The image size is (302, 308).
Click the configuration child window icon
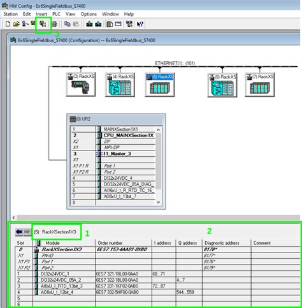tap(13, 40)
